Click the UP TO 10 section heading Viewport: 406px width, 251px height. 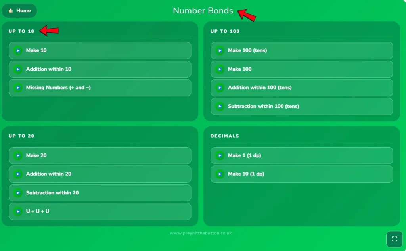tap(21, 31)
